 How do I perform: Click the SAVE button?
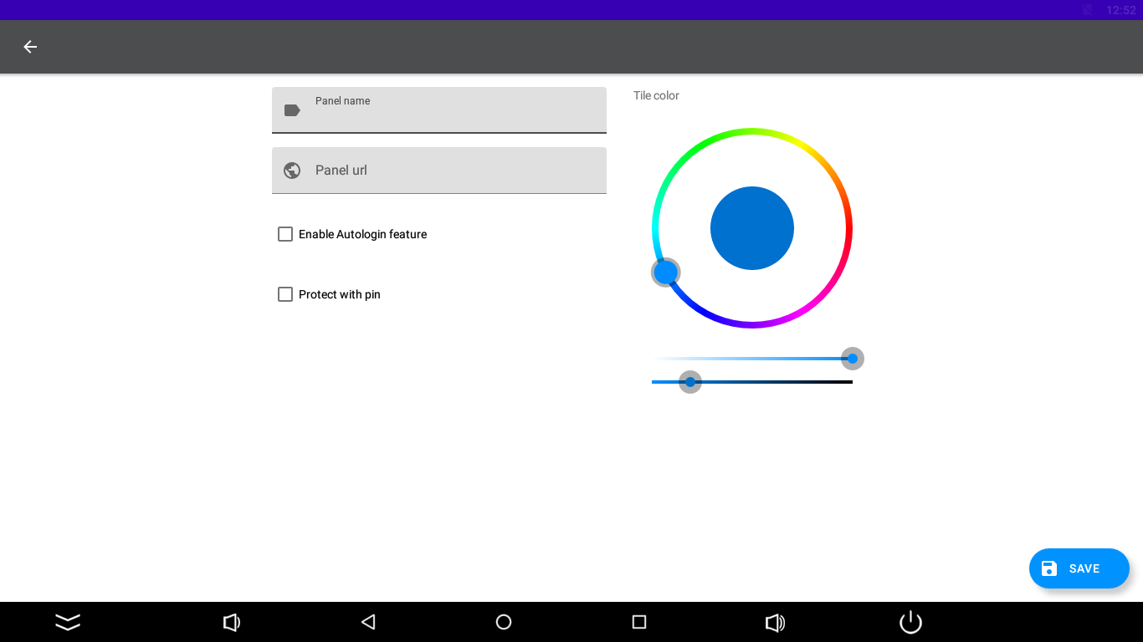[x=1079, y=568]
